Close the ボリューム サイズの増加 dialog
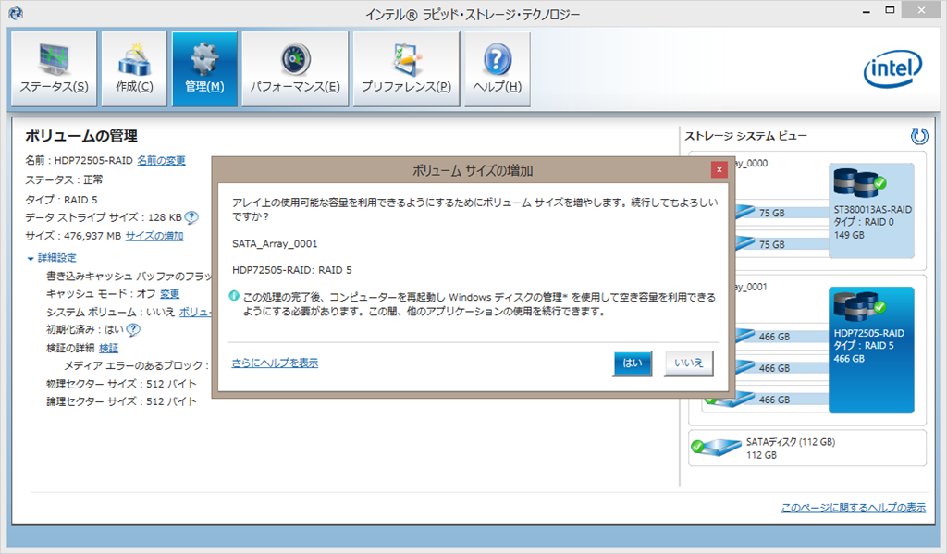The image size is (947, 554). [x=719, y=170]
